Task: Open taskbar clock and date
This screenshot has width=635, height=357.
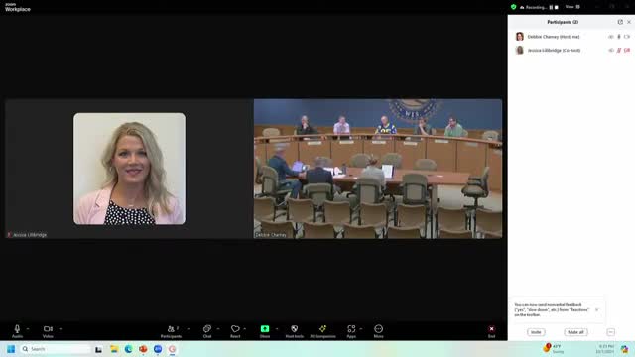Action: 605,349
